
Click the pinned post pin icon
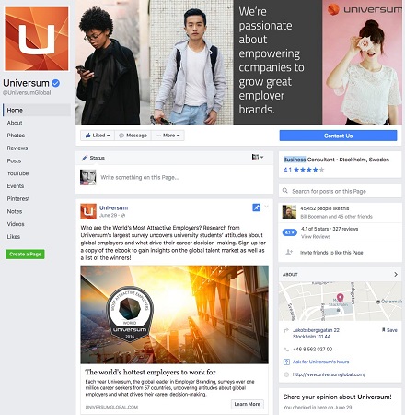[257, 207]
